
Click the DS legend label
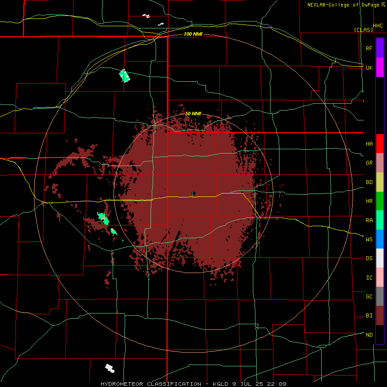click(x=369, y=258)
